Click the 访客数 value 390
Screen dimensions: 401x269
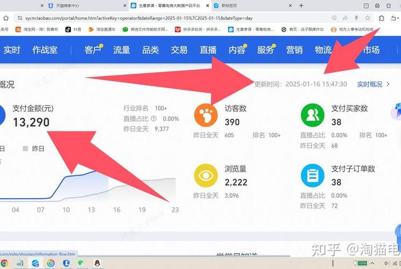click(232, 122)
